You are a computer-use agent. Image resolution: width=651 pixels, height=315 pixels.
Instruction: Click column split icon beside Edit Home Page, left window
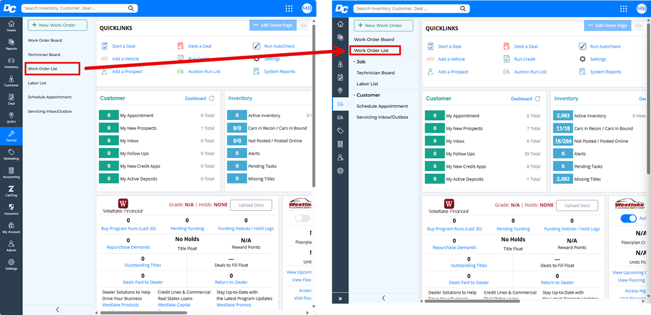tap(303, 25)
